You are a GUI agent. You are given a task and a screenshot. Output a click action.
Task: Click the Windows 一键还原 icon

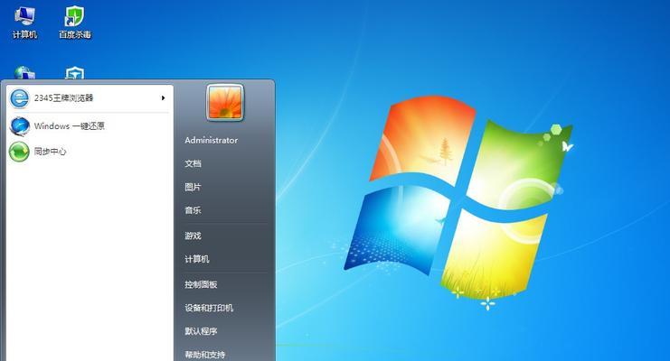click(19, 125)
